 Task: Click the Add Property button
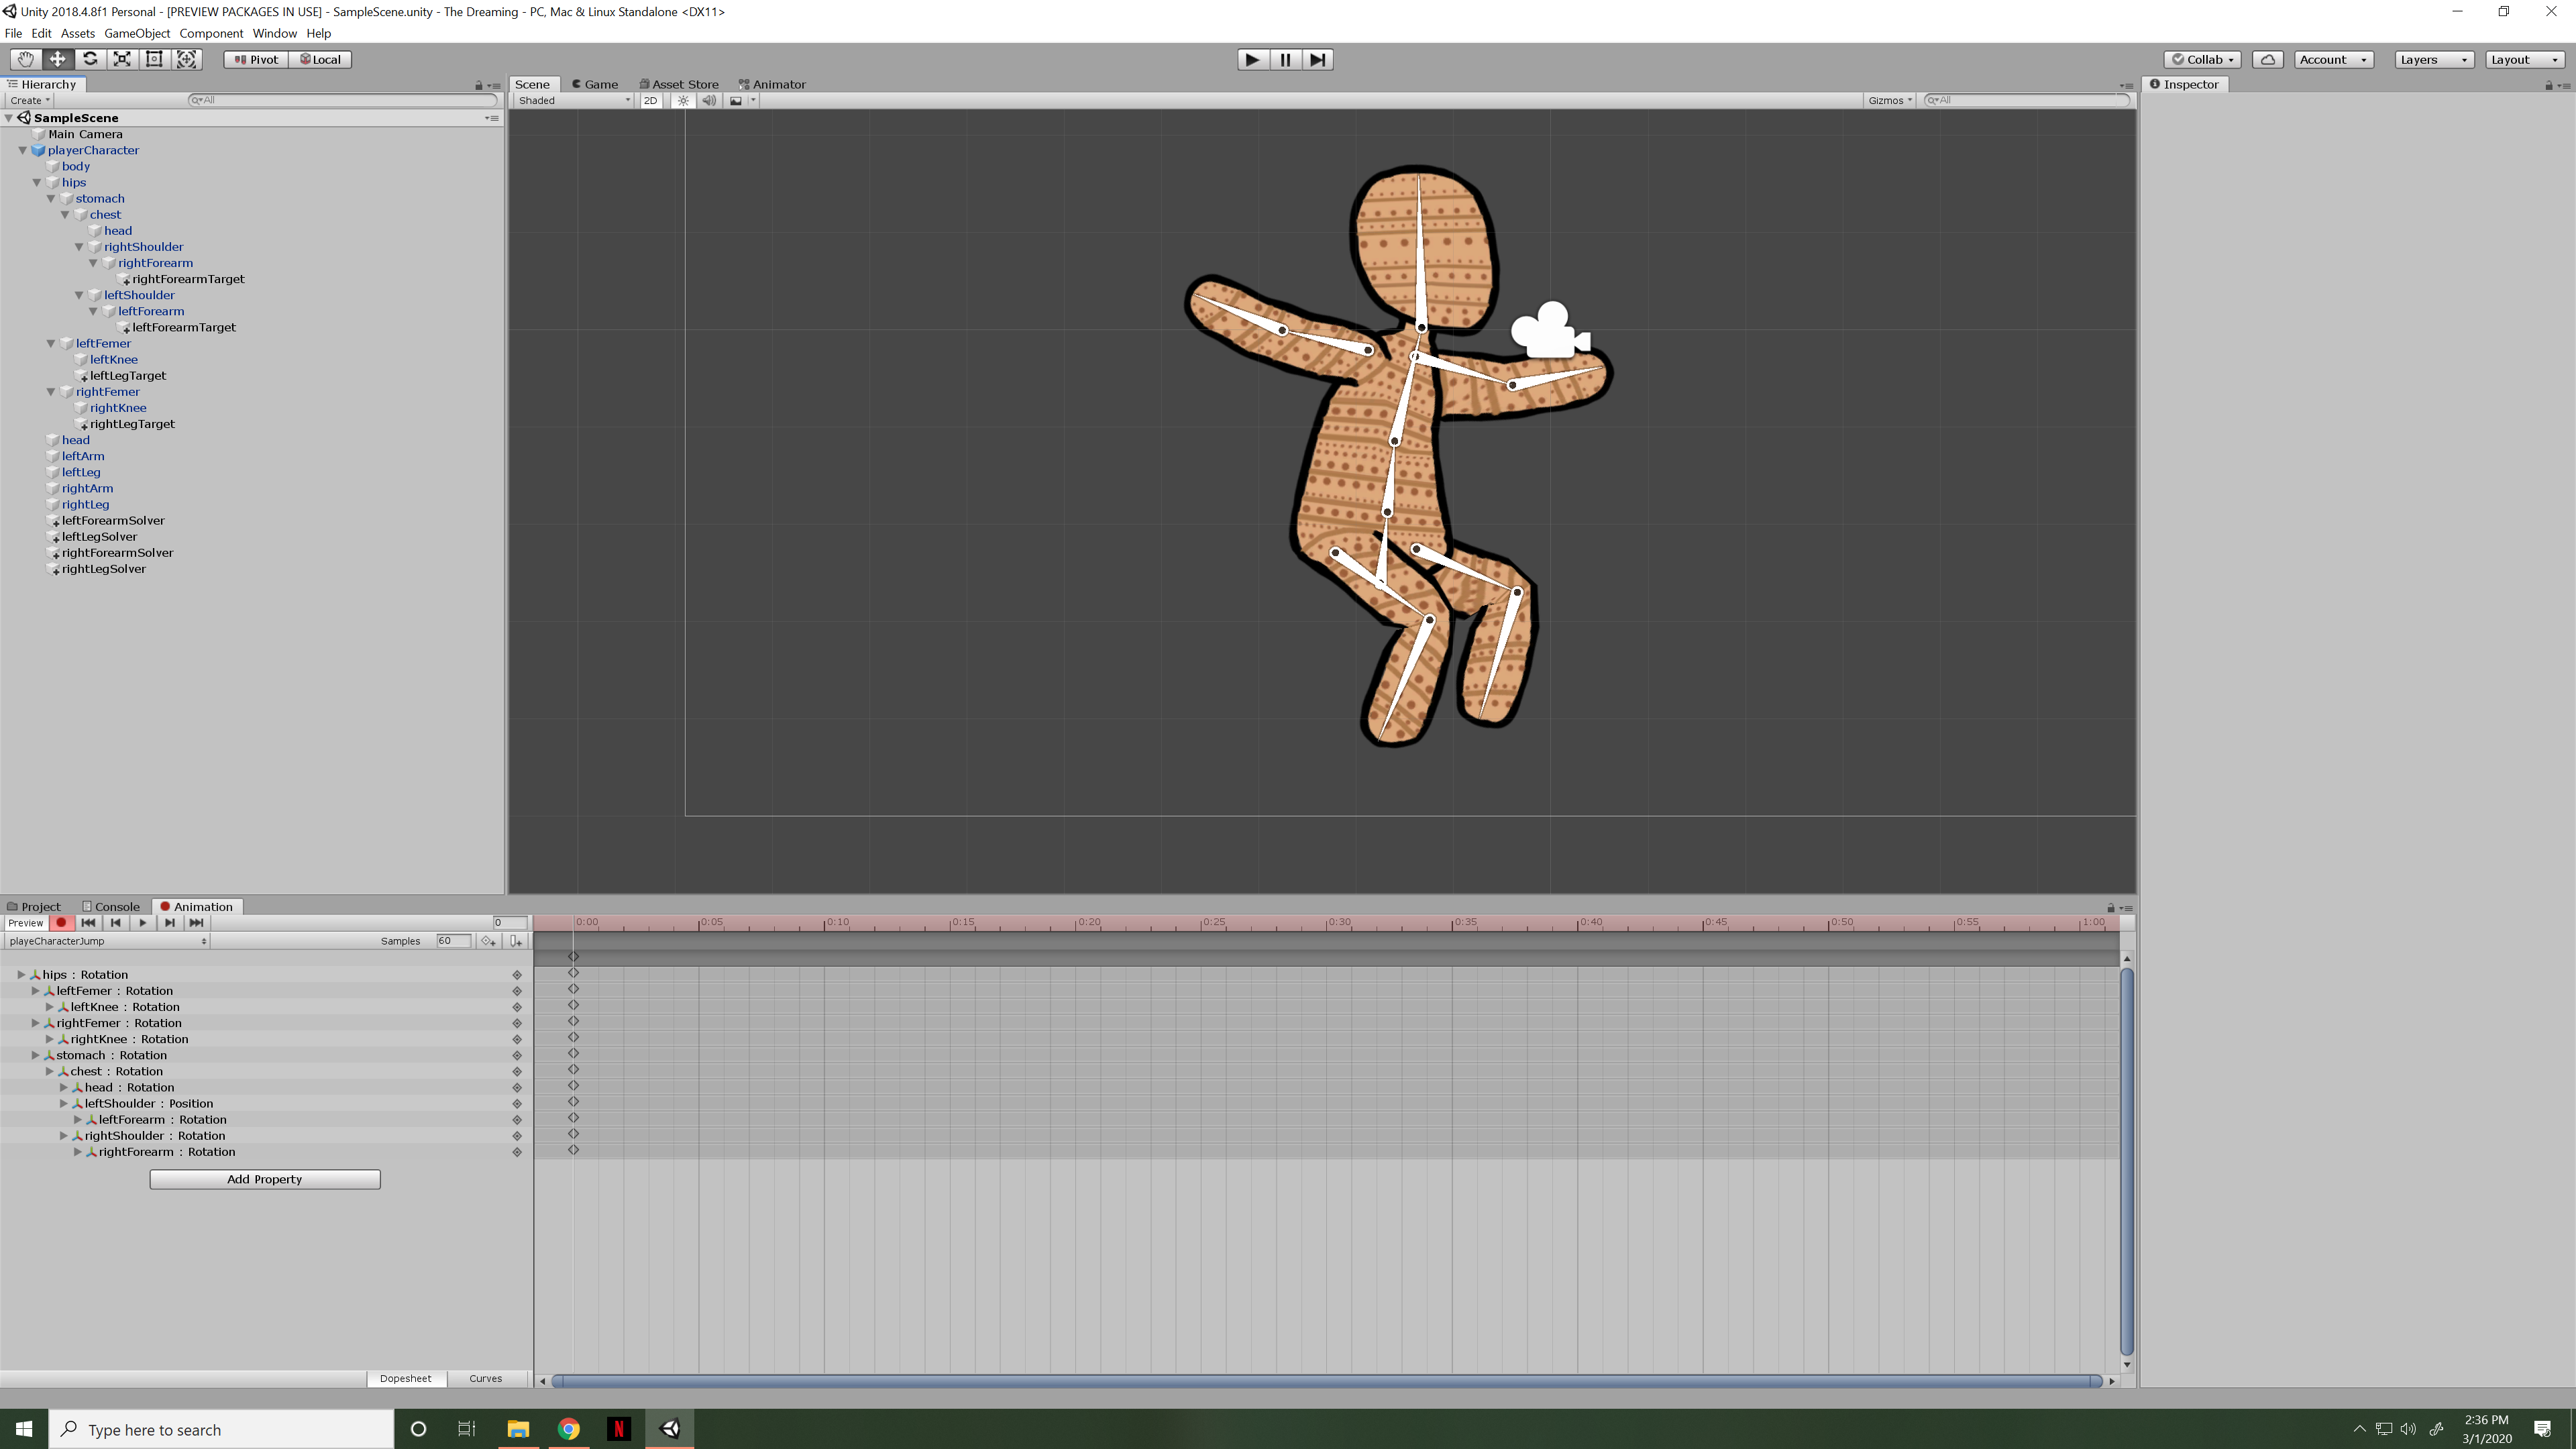click(264, 1179)
